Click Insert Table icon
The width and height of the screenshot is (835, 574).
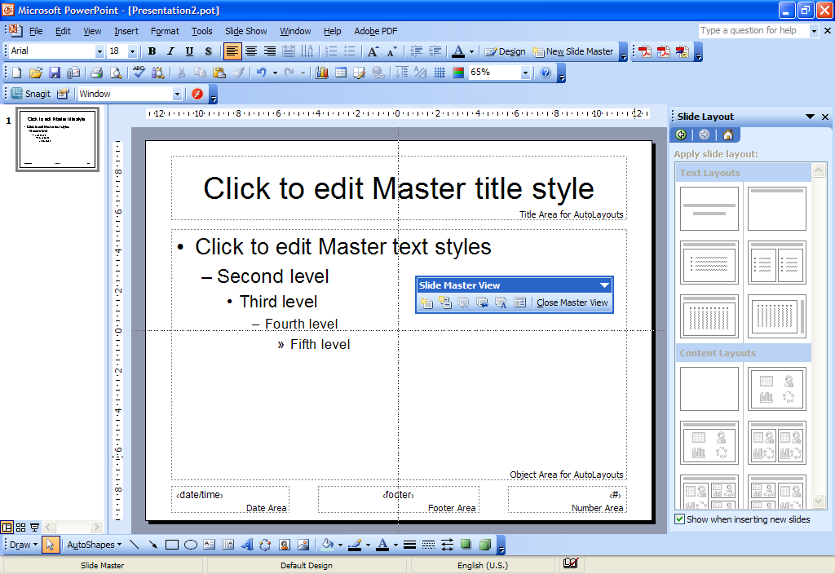pyautogui.click(x=341, y=73)
